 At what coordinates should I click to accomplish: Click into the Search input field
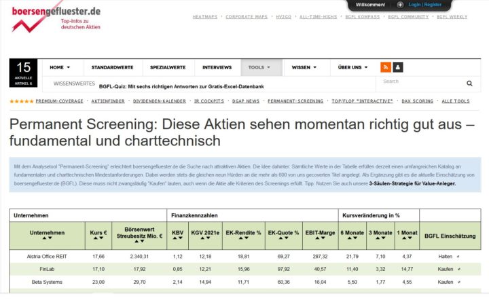click(421, 83)
